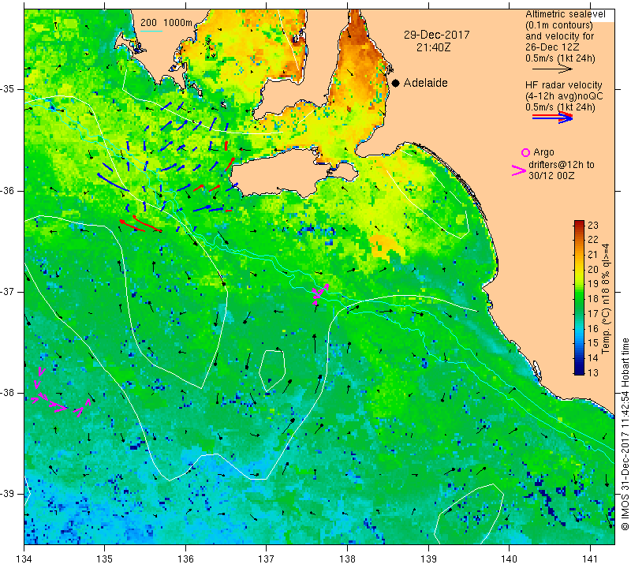Image resolution: width=631 pixels, height=568 pixels.
Task: Click the '30/12 00Z' legend line
Action: coord(551,176)
